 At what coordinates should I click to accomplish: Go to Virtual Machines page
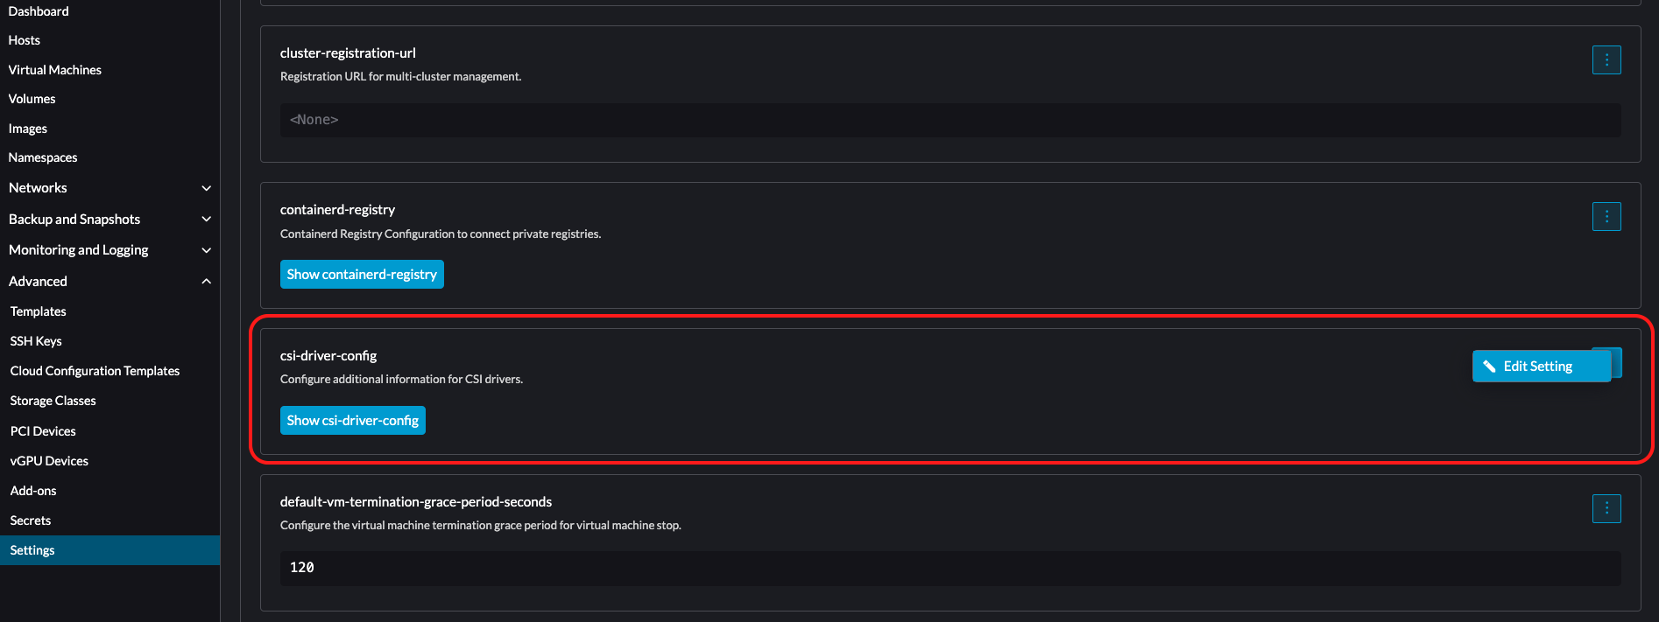pos(55,70)
